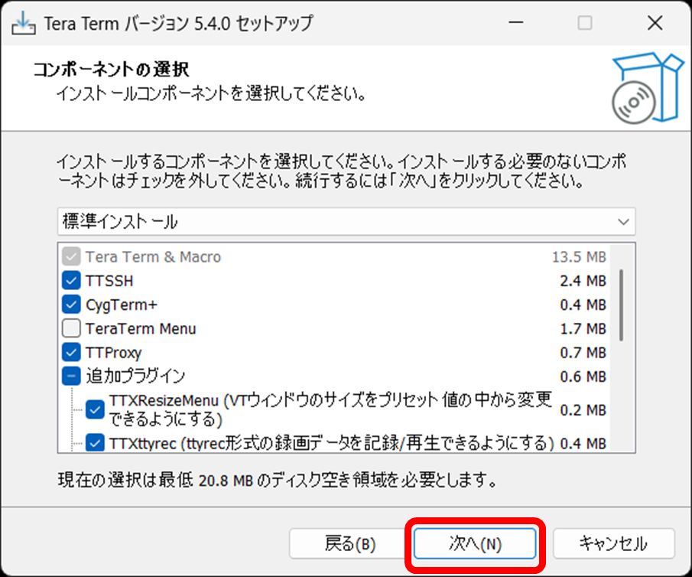Uncheck the CygTerm+ component checkbox
This screenshot has width=692, height=577.
pyautogui.click(x=71, y=305)
